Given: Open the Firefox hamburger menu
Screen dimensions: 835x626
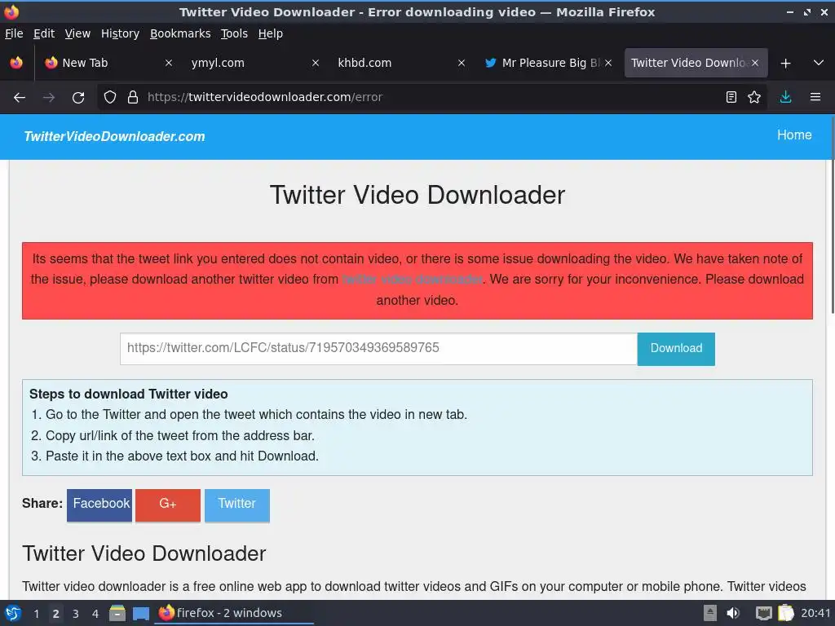Looking at the screenshot, I should click(815, 98).
